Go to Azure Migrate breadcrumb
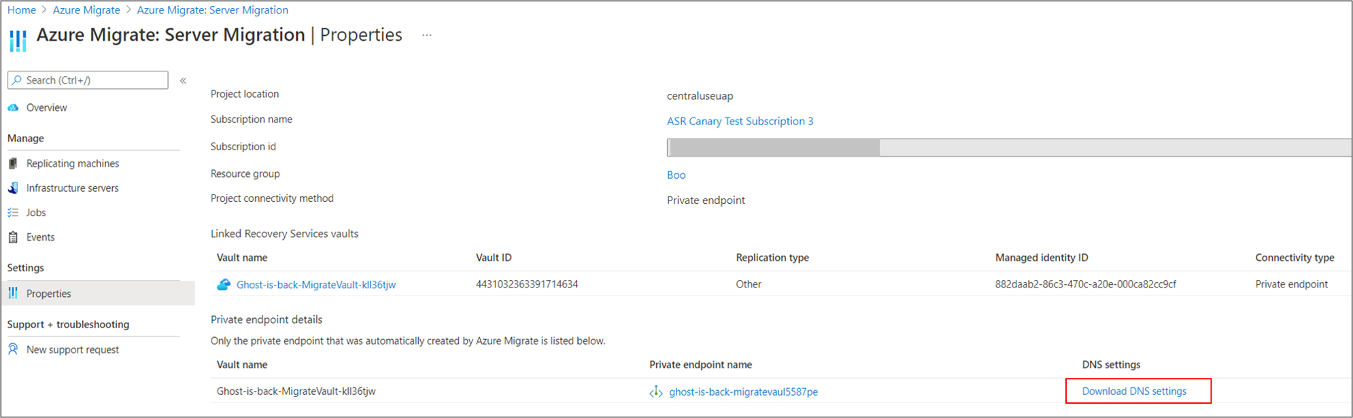 (86, 10)
